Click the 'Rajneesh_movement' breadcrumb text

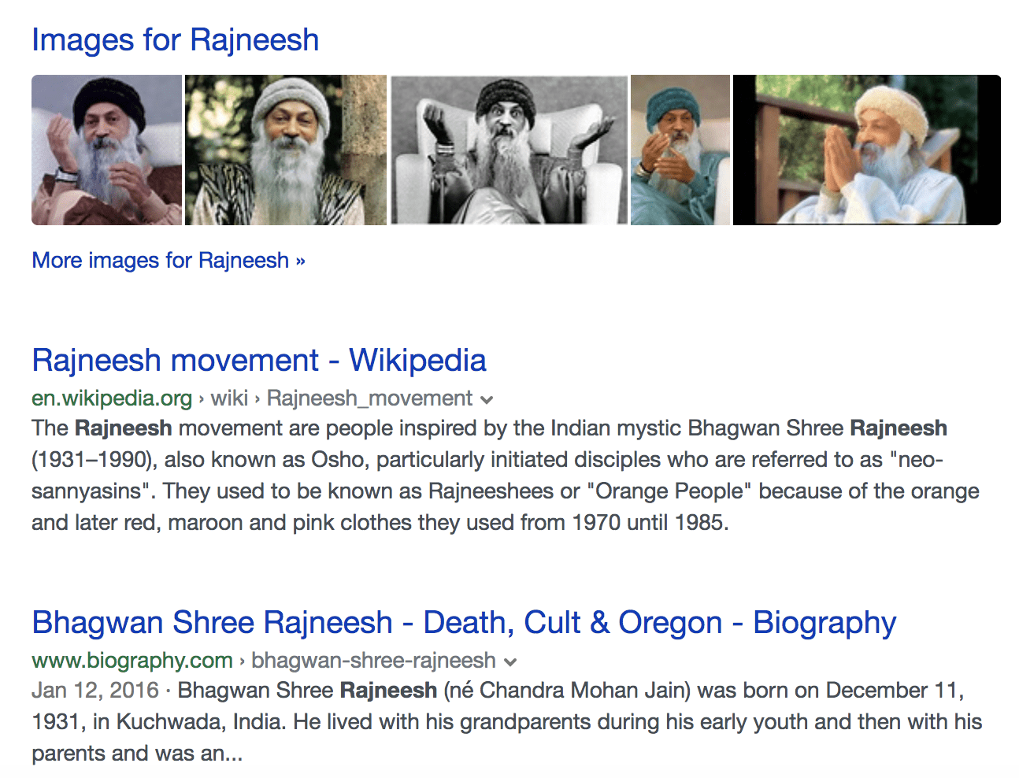click(x=369, y=398)
